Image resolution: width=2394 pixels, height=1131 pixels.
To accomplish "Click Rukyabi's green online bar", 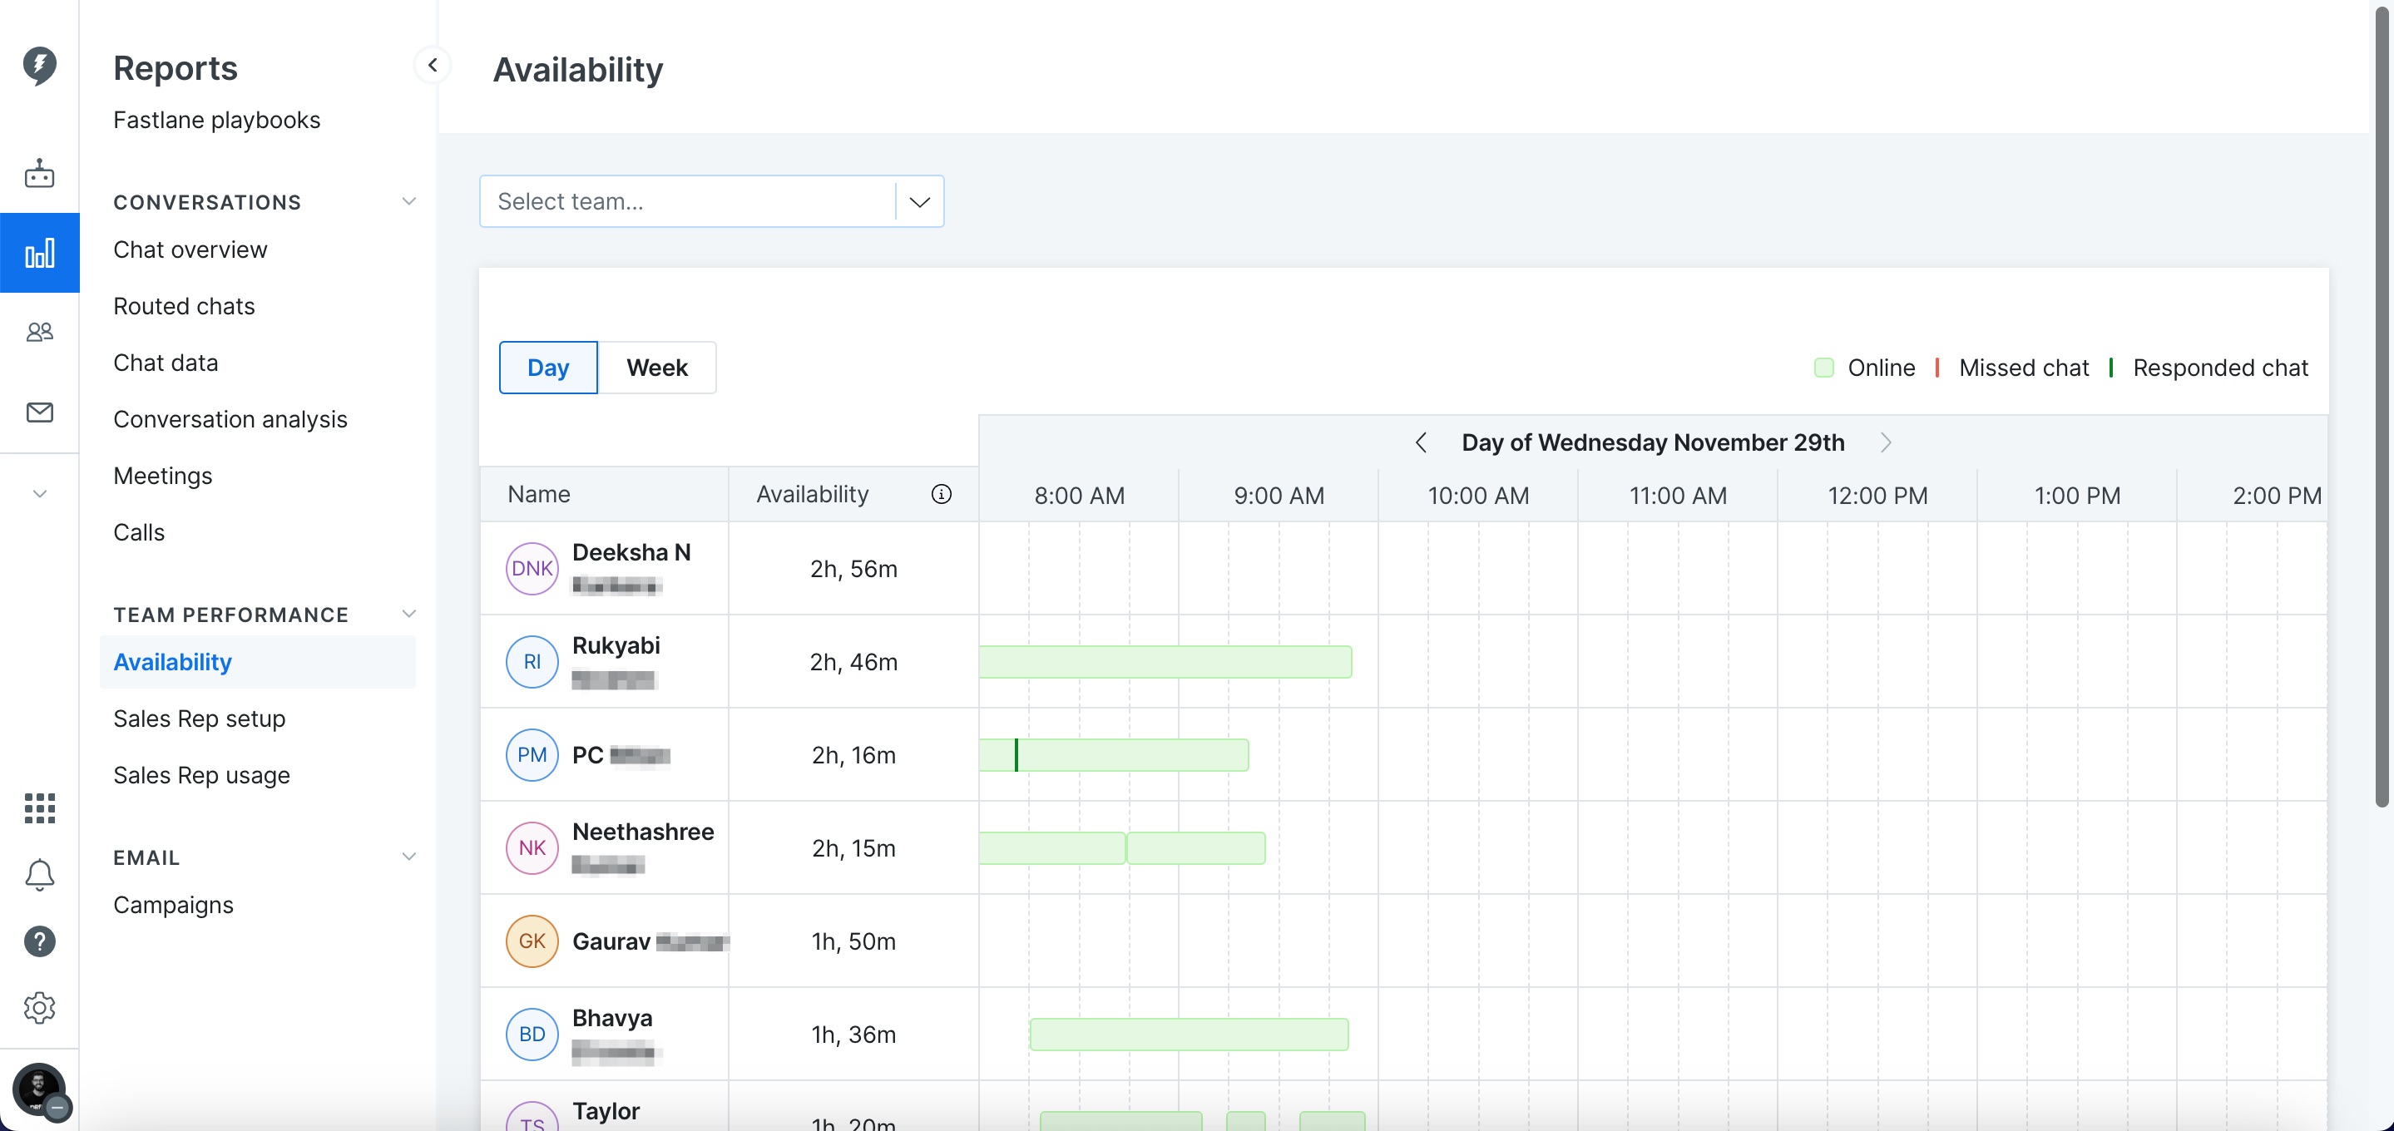I will pyautogui.click(x=1165, y=662).
